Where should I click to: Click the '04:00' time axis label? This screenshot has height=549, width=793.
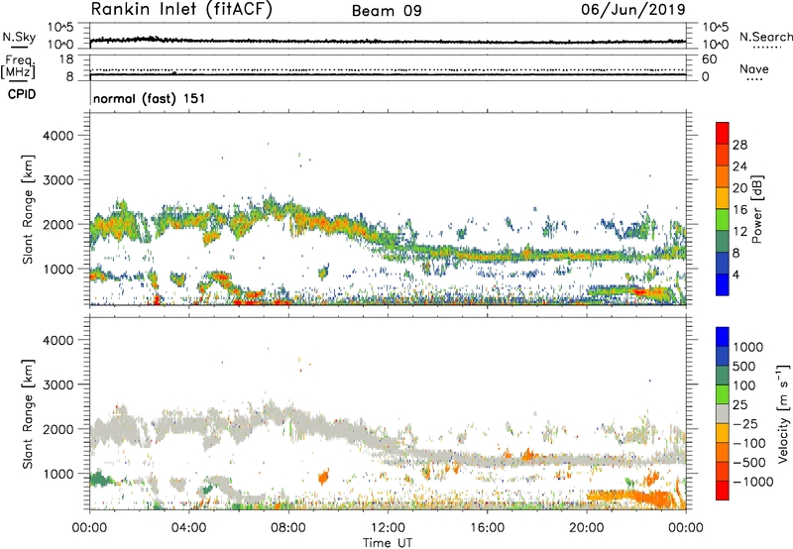(x=188, y=528)
